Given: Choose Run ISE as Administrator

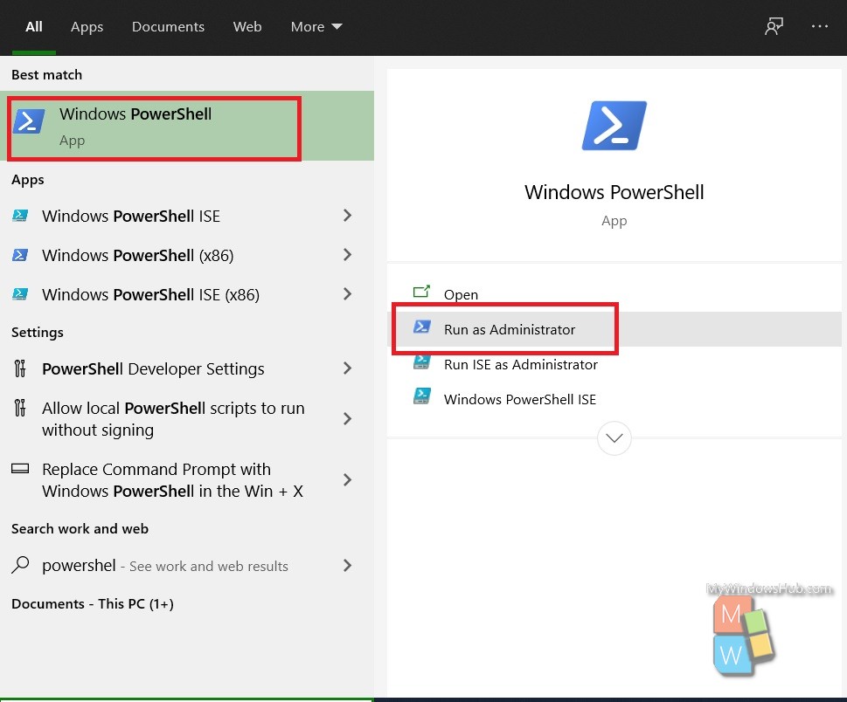Looking at the screenshot, I should (614, 364).
